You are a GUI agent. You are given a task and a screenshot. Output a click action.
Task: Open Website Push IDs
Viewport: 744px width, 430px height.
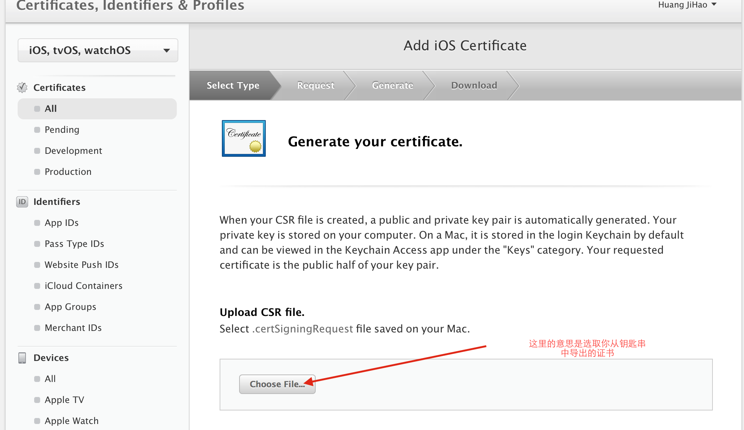tap(81, 265)
